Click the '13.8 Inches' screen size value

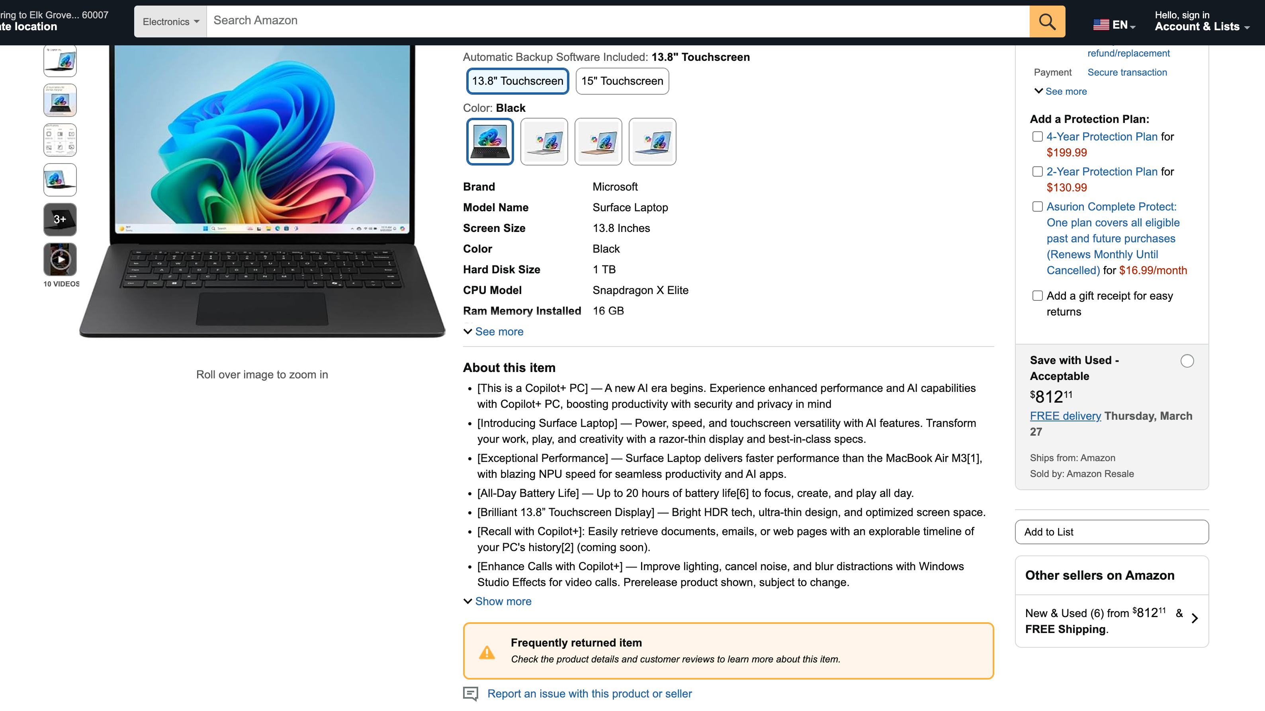(x=621, y=228)
